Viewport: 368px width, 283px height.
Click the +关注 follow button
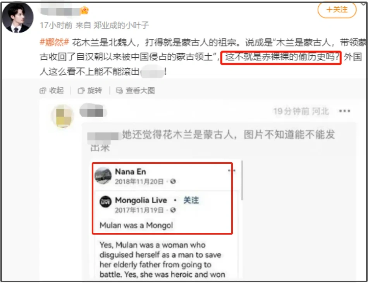337,10
